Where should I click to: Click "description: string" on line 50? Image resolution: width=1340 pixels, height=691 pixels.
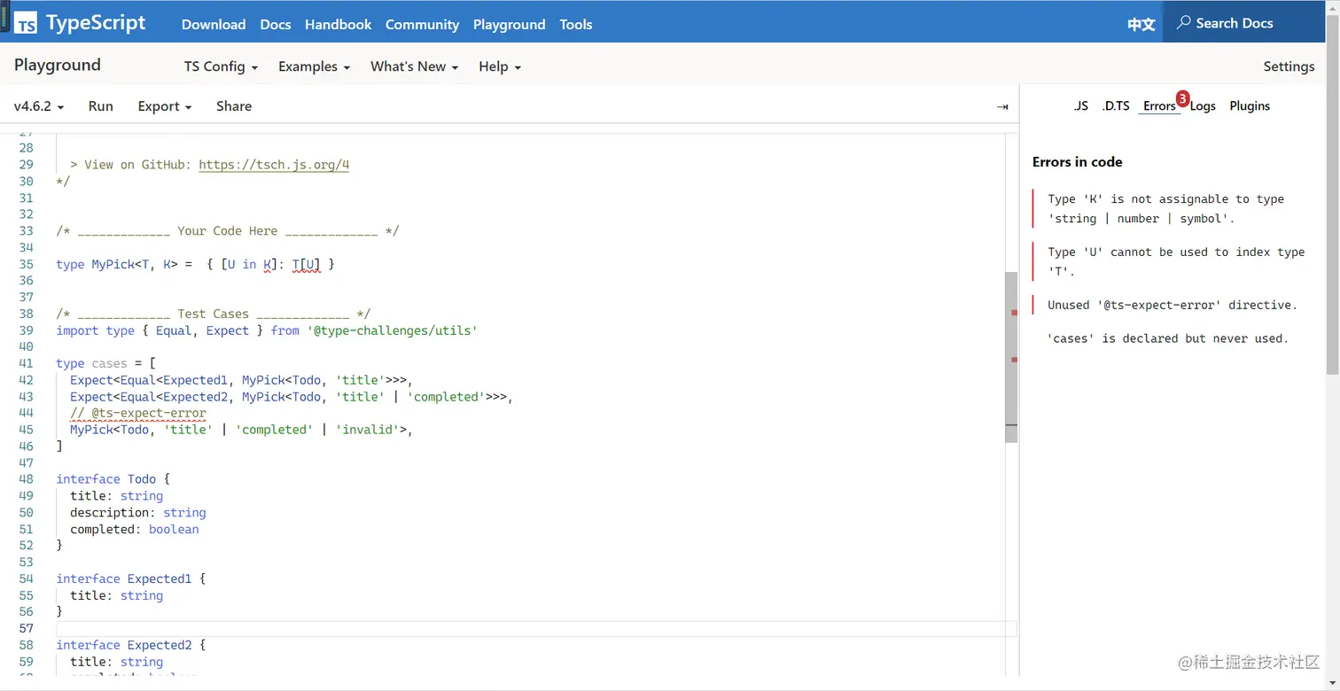[138, 513]
